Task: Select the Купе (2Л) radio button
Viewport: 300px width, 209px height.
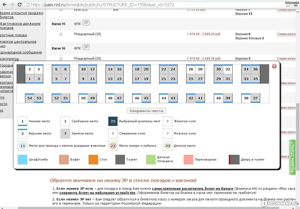Action: click(x=61, y=10)
